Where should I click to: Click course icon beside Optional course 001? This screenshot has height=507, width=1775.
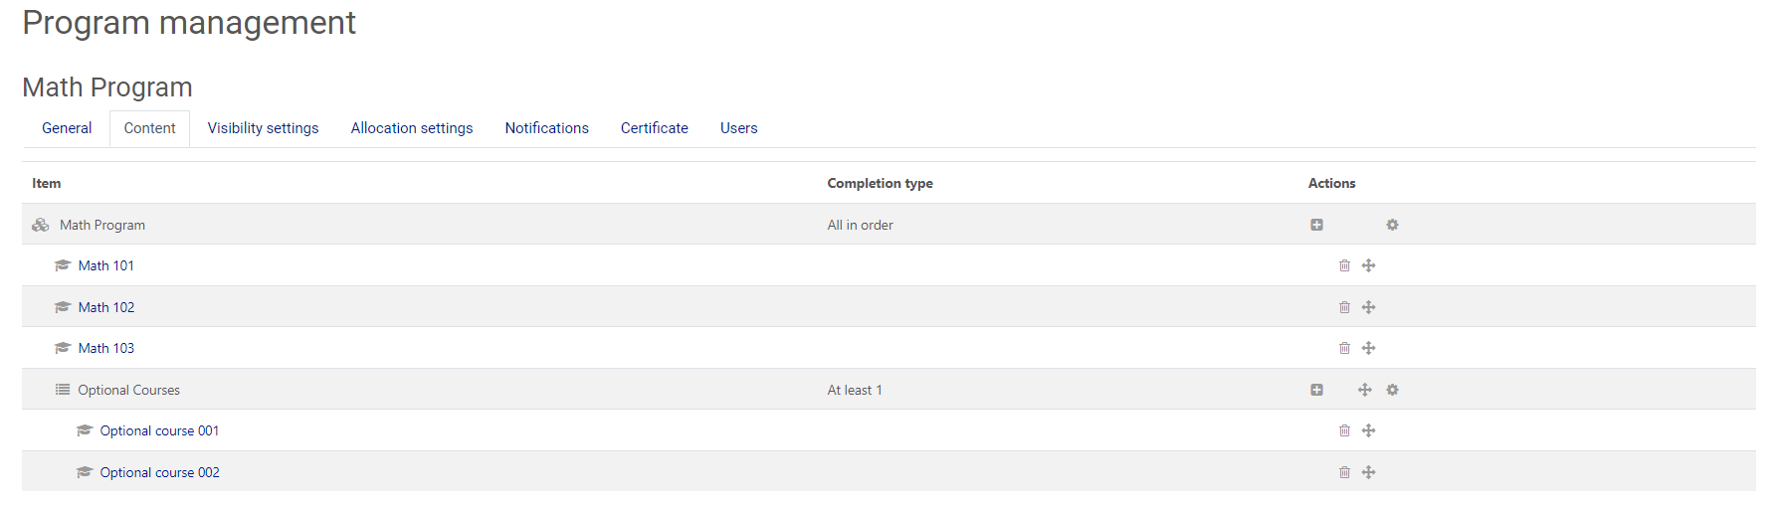(x=85, y=430)
